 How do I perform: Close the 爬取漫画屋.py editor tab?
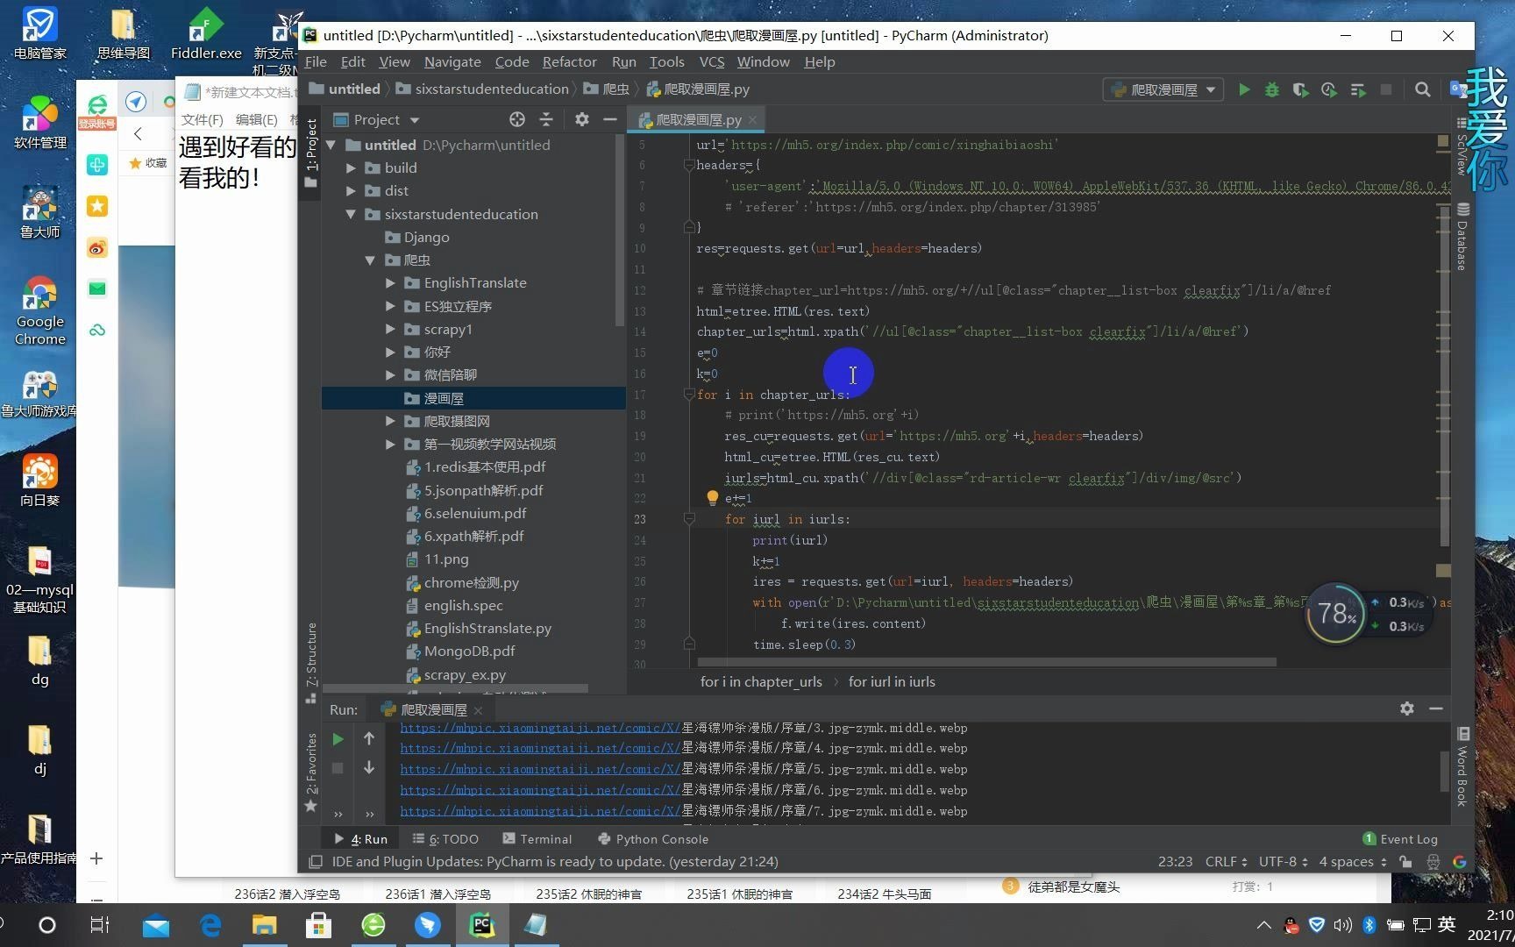tap(753, 120)
